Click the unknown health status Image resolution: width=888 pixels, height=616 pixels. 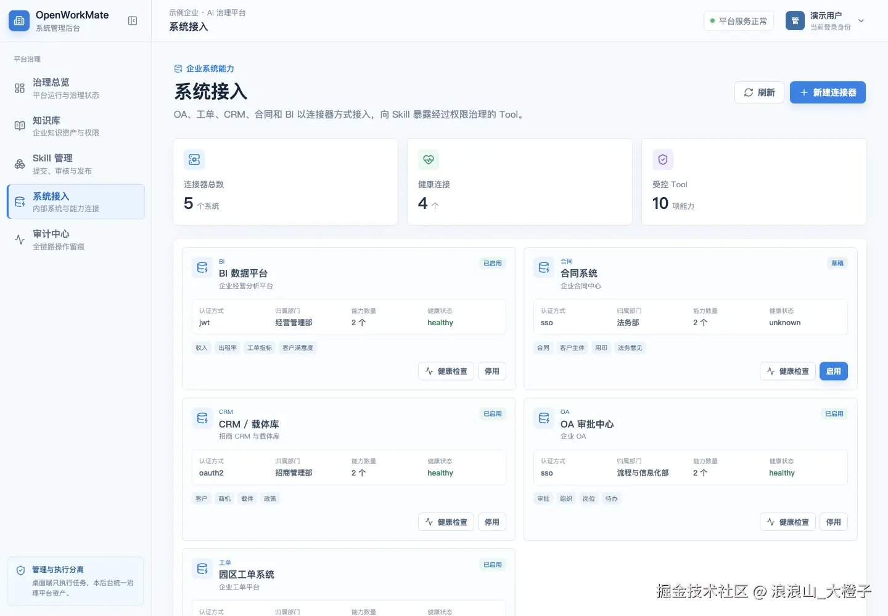click(x=785, y=323)
